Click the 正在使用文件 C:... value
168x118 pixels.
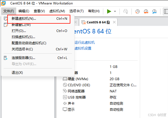click(123, 85)
